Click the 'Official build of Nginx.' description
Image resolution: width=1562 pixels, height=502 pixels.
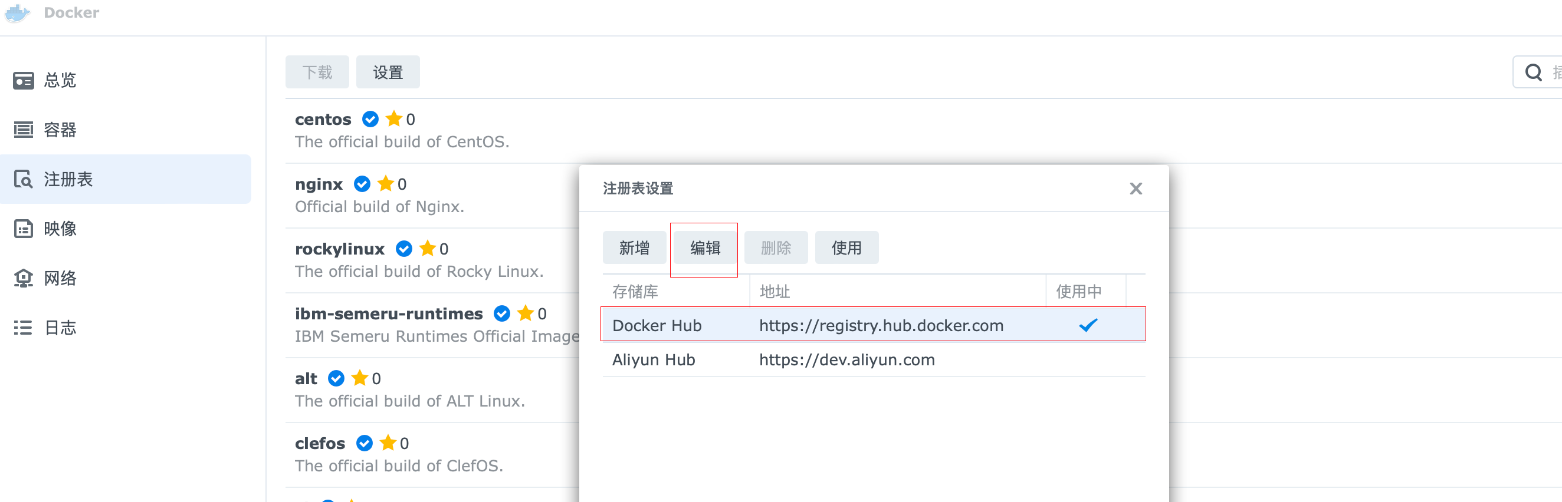379,207
